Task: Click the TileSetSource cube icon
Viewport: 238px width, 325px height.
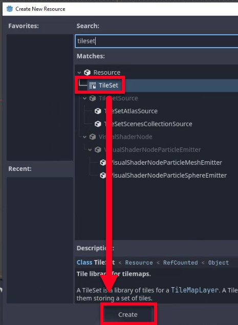Action: (x=93, y=98)
